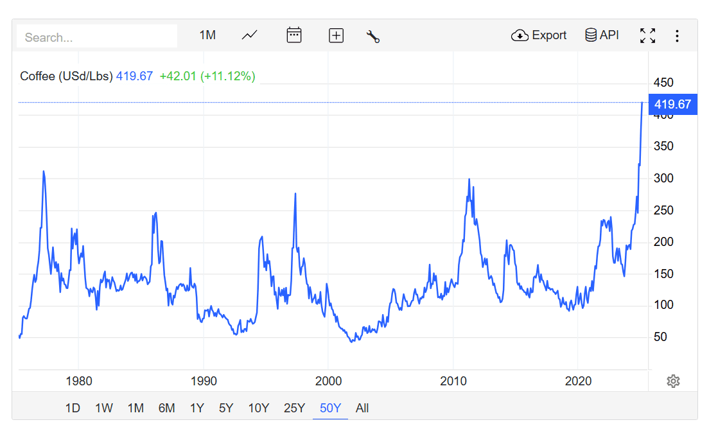The image size is (709, 429).
Task: Click the 2000 x-axis label
Action: click(x=328, y=381)
